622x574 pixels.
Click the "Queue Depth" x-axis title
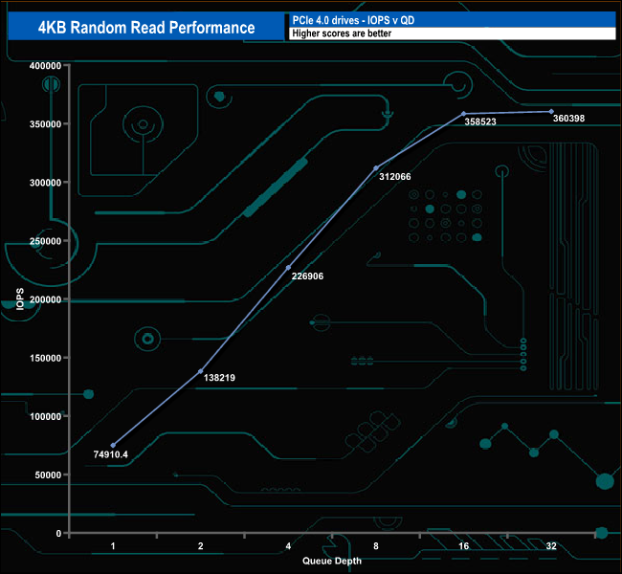tap(332, 561)
